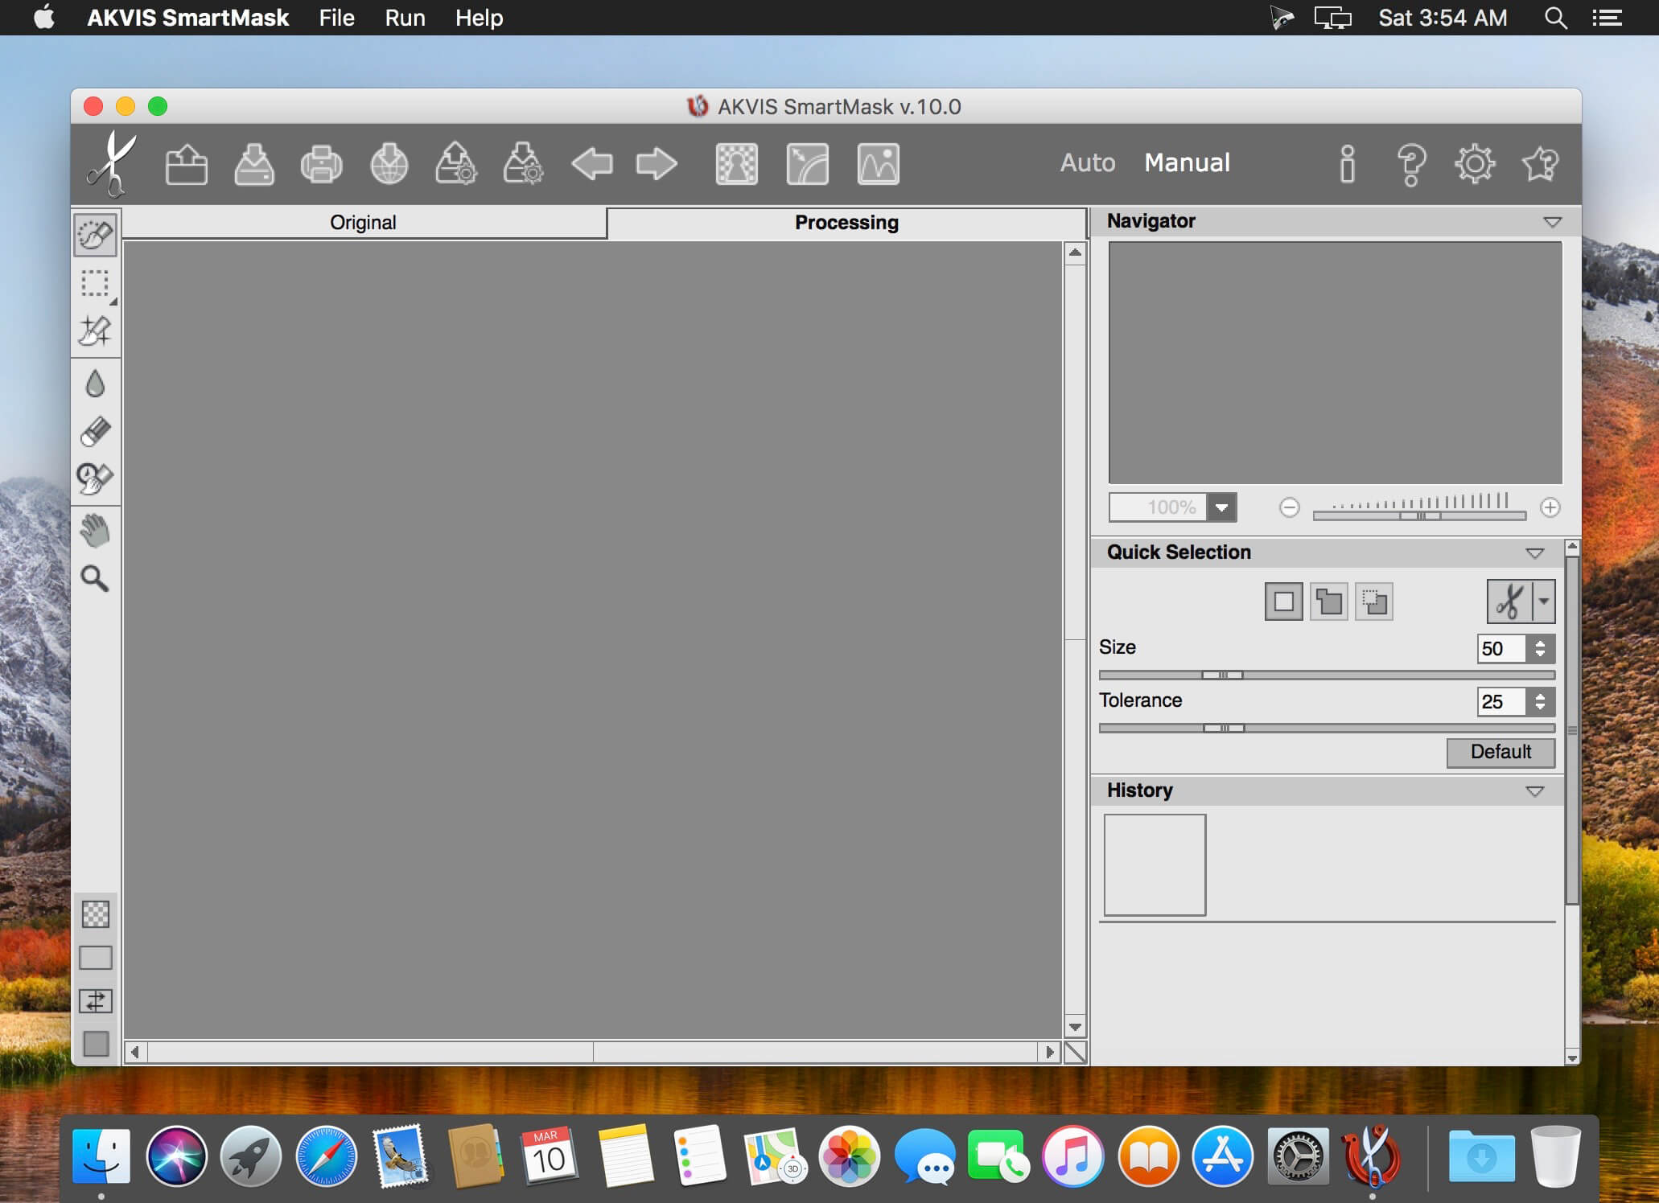Click the Size value stepper arrows
Image resolution: width=1659 pixels, height=1203 pixels.
(x=1540, y=649)
